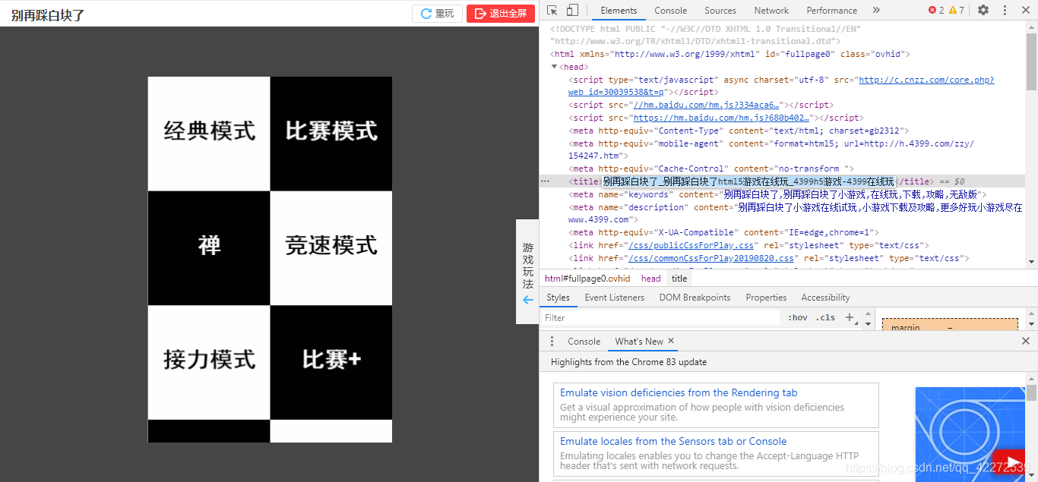Select the X-UA-Compatible meta line

point(723,232)
